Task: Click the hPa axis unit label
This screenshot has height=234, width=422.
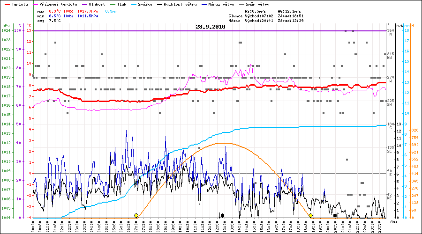Action: pos(6,26)
